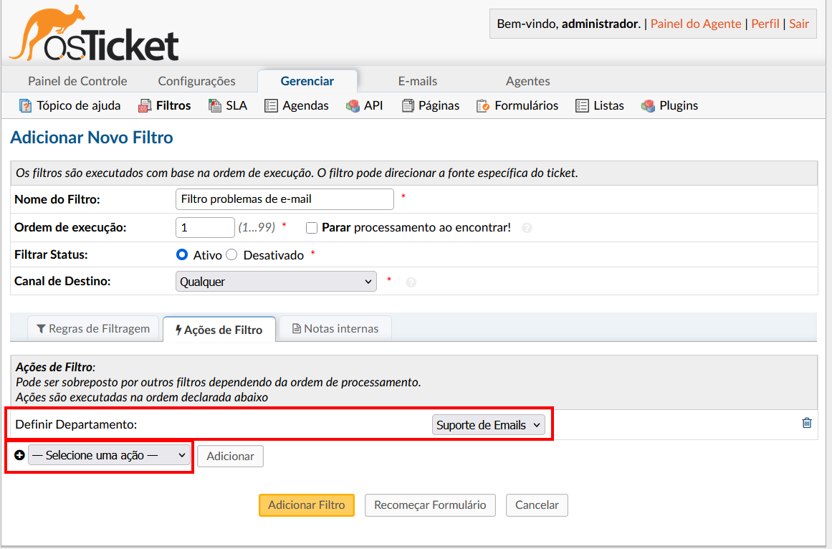Open the Canal de Destino dropdown
This screenshot has height=549, width=832.
(x=276, y=281)
